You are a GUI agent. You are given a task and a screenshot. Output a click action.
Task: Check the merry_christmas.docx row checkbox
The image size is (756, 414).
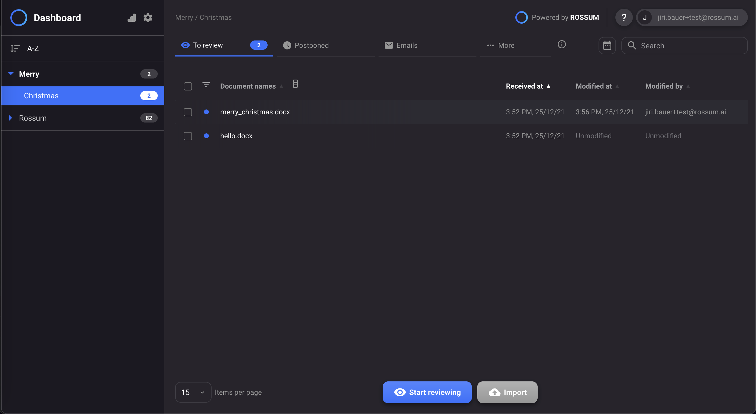click(188, 112)
